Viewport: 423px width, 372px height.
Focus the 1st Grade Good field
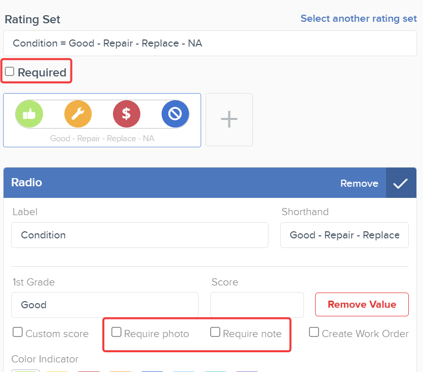coord(105,305)
